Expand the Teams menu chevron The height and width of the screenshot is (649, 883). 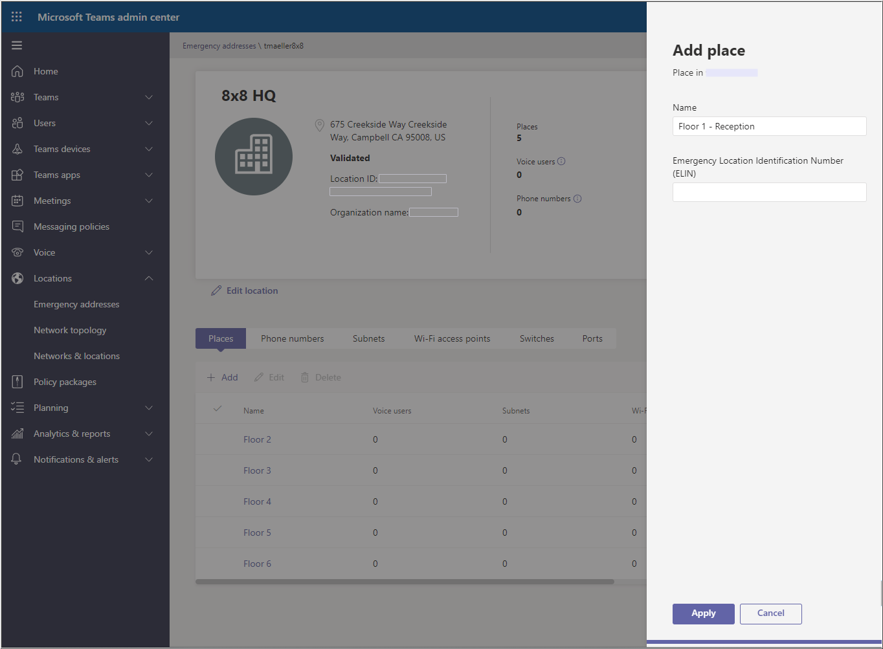point(149,97)
